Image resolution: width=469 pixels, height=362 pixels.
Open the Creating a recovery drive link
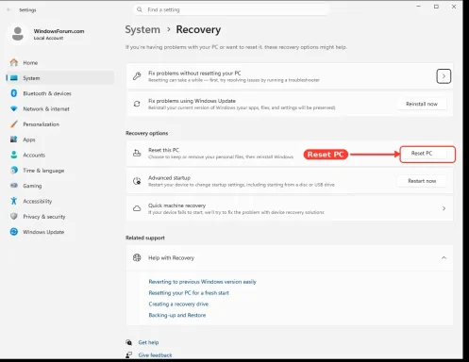click(178, 304)
